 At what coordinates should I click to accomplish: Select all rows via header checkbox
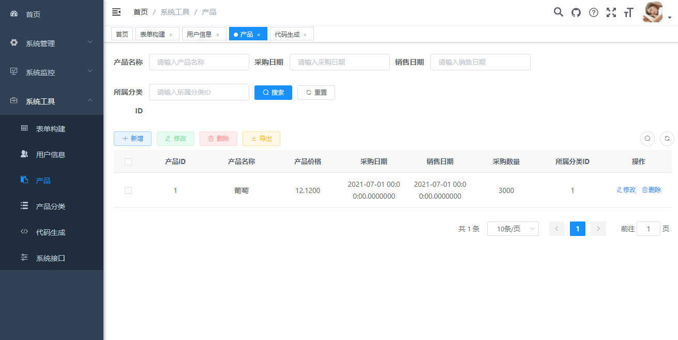click(128, 162)
